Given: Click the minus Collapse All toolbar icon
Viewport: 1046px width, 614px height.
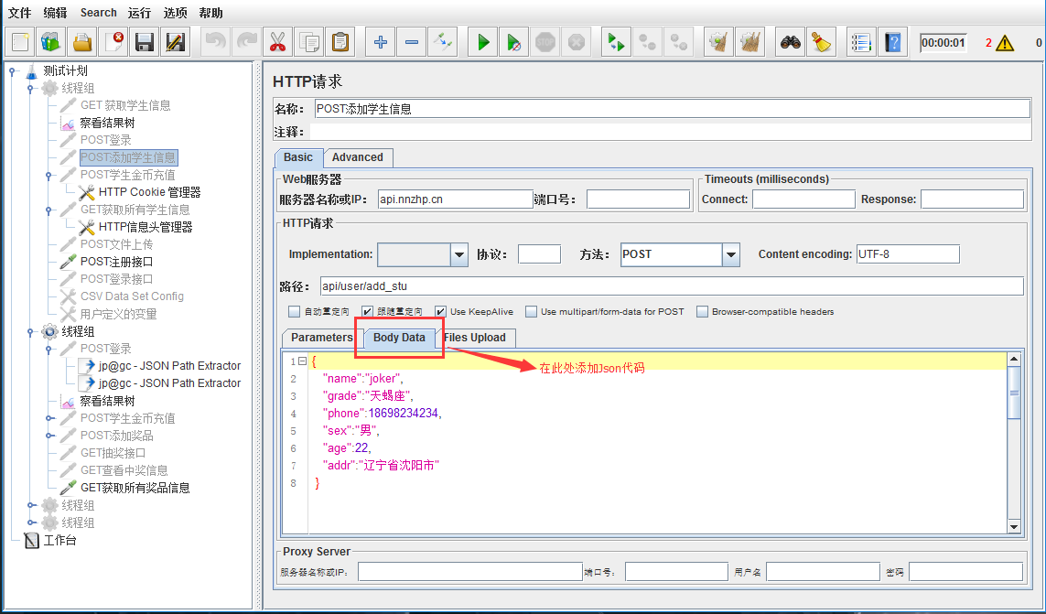Looking at the screenshot, I should point(412,42).
